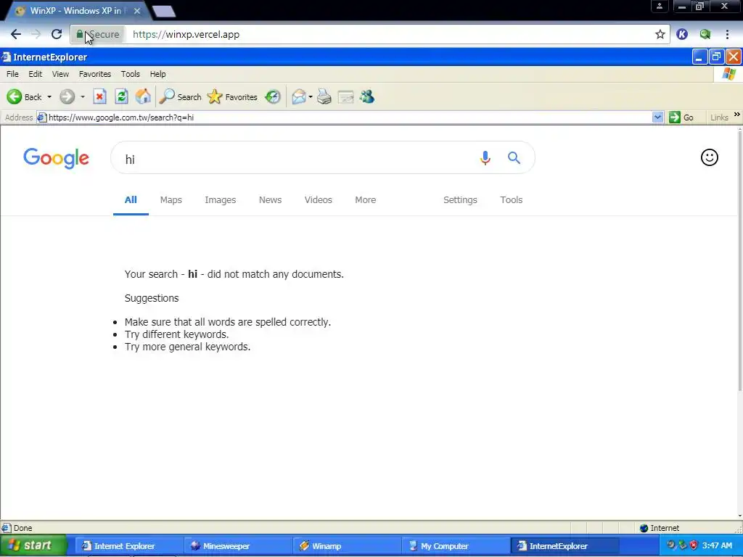Screen dimensions: 743x557
Task: Click Google search magnifier icon
Action: click(x=514, y=157)
